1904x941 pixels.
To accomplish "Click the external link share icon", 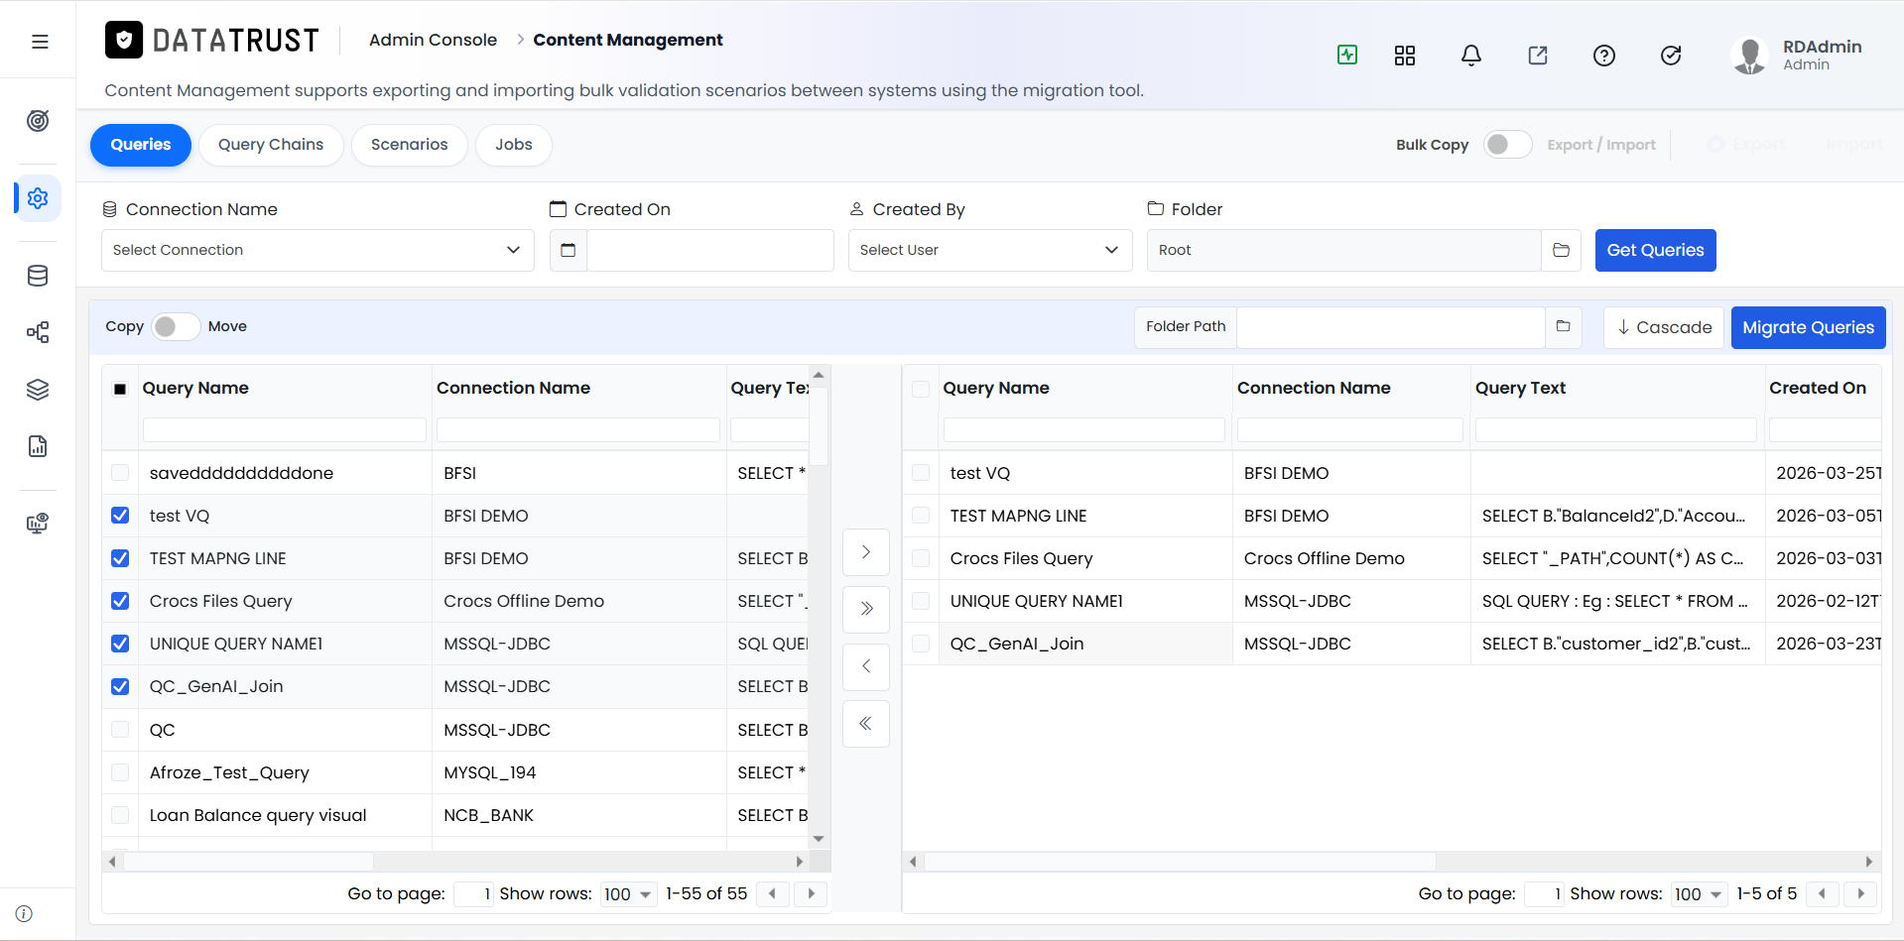I will click(x=1538, y=56).
